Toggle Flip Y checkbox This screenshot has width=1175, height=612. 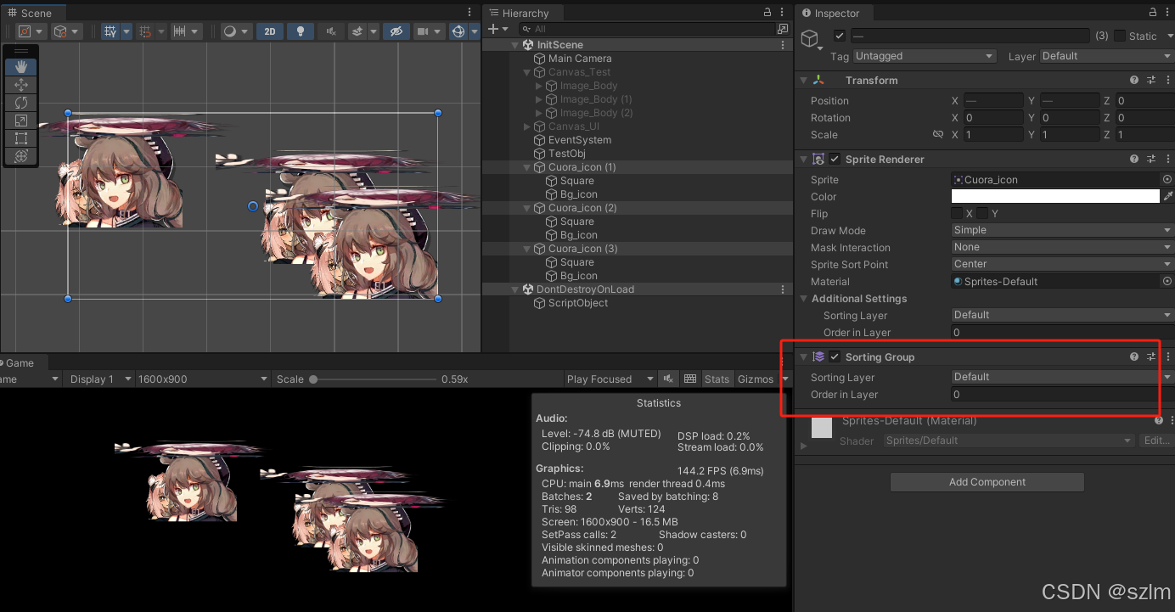(983, 213)
